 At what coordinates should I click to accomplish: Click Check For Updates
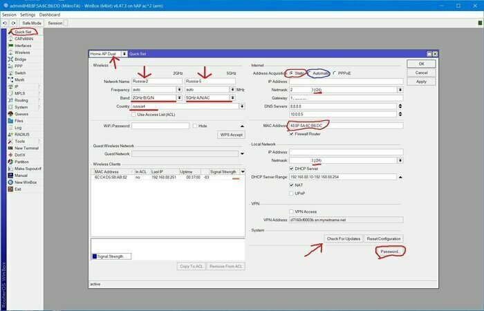click(344, 238)
